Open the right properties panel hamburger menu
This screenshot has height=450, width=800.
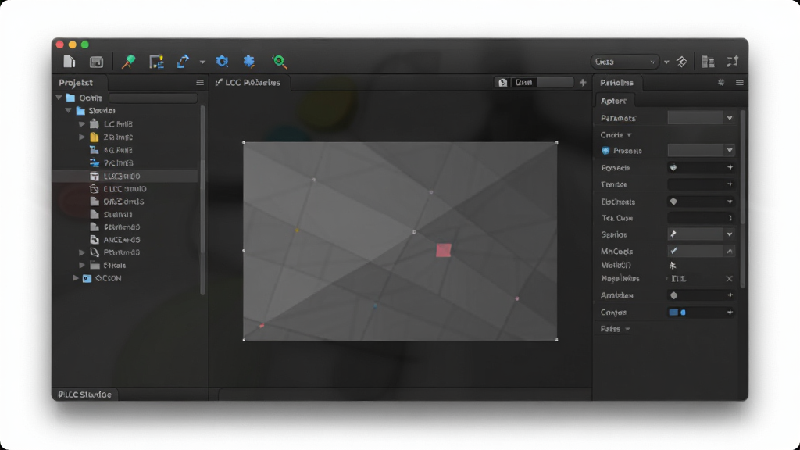pos(739,83)
